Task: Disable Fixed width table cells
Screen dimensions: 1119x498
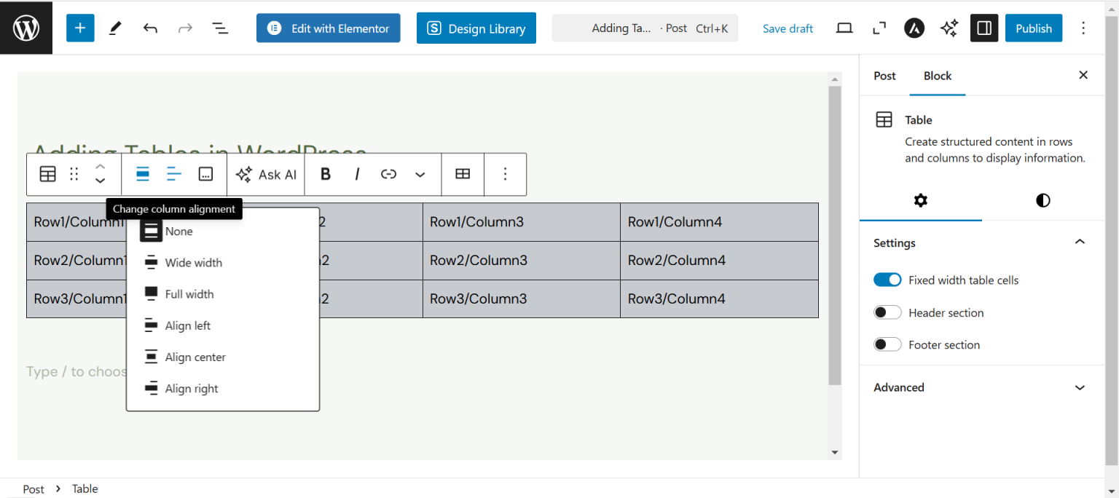Action: pyautogui.click(x=887, y=280)
